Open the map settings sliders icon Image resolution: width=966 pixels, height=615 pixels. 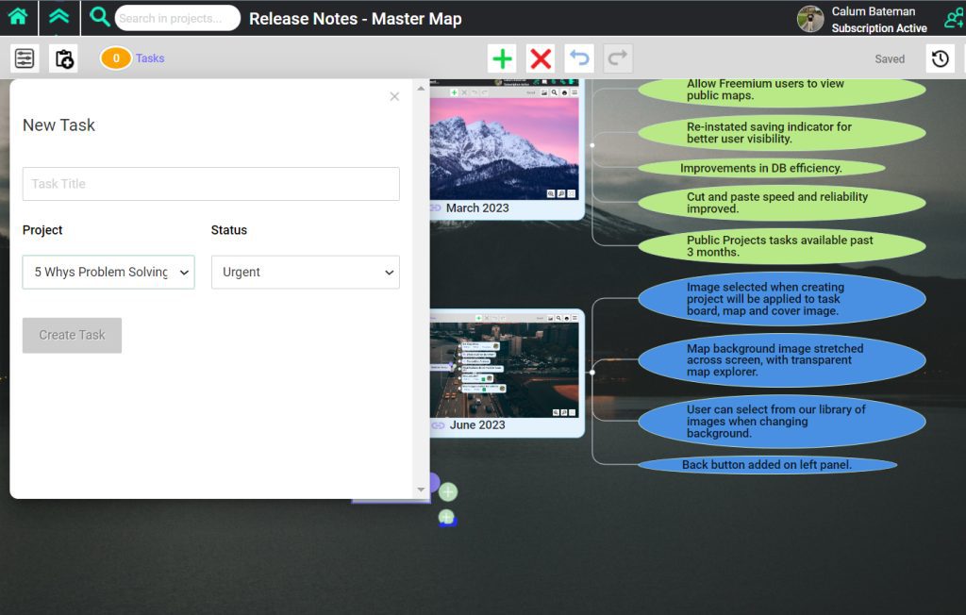tap(25, 58)
